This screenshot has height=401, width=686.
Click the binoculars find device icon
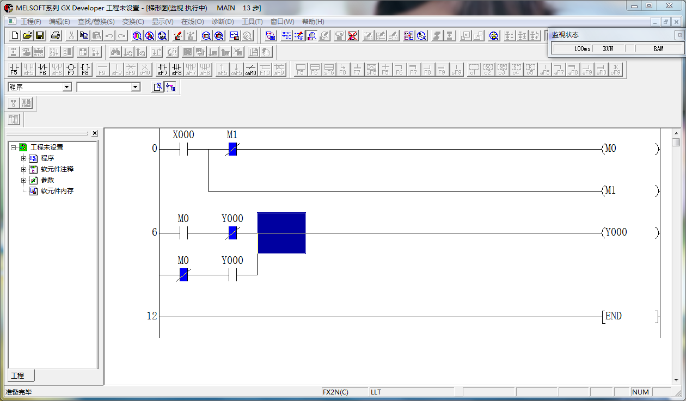(115, 52)
